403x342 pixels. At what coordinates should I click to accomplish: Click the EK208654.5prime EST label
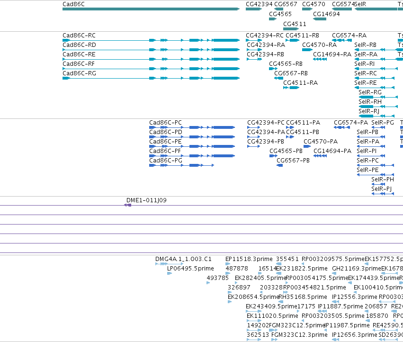(253, 297)
